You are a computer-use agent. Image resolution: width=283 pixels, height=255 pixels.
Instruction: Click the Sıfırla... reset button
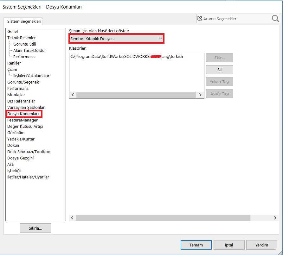35,228
